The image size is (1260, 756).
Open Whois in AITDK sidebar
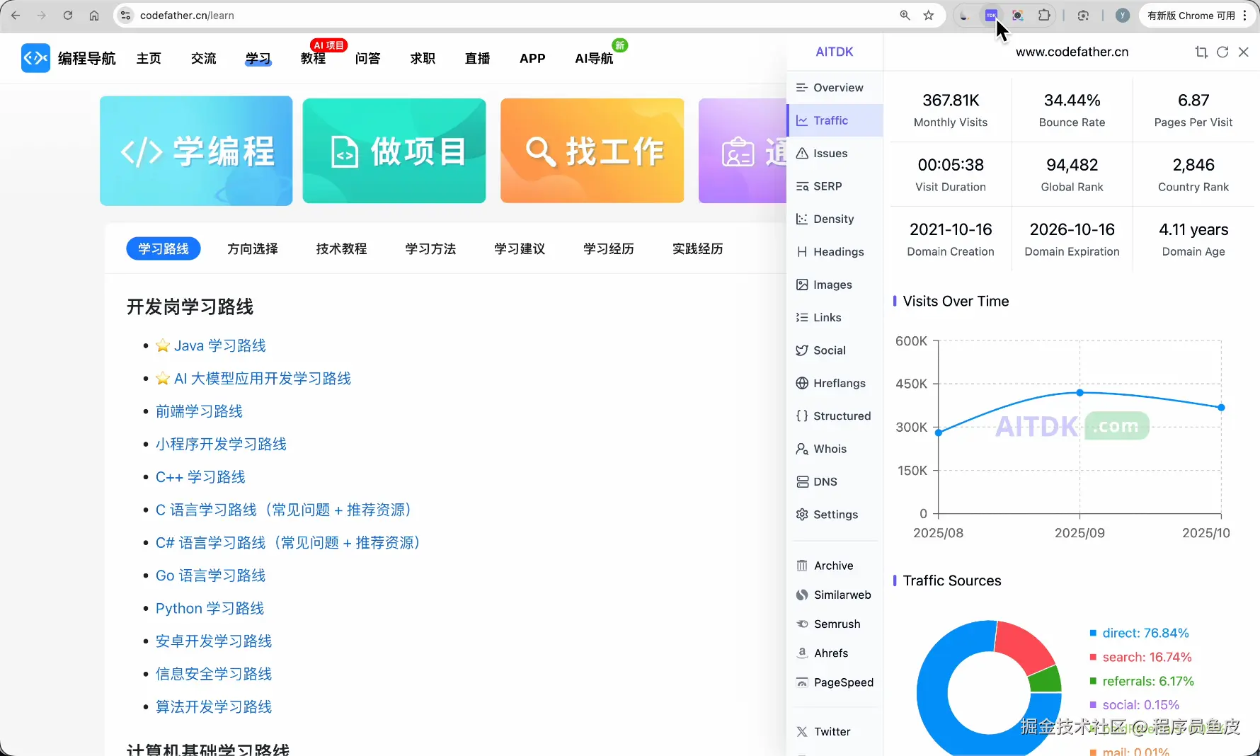click(835, 449)
